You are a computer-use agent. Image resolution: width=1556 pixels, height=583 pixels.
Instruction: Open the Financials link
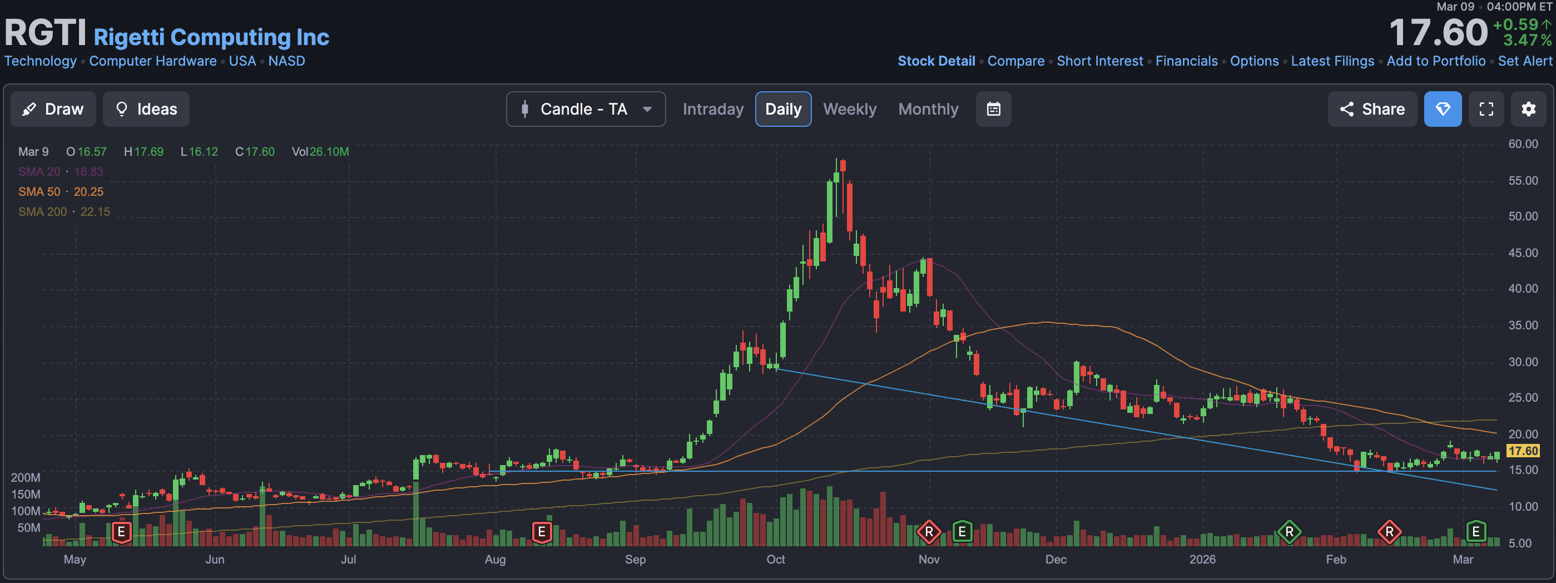click(1187, 61)
